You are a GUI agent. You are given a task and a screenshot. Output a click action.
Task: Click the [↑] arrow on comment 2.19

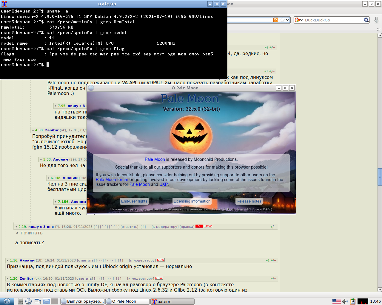(143, 227)
